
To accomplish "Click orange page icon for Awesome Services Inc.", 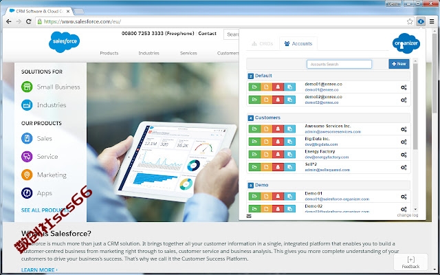I will tap(266, 129).
